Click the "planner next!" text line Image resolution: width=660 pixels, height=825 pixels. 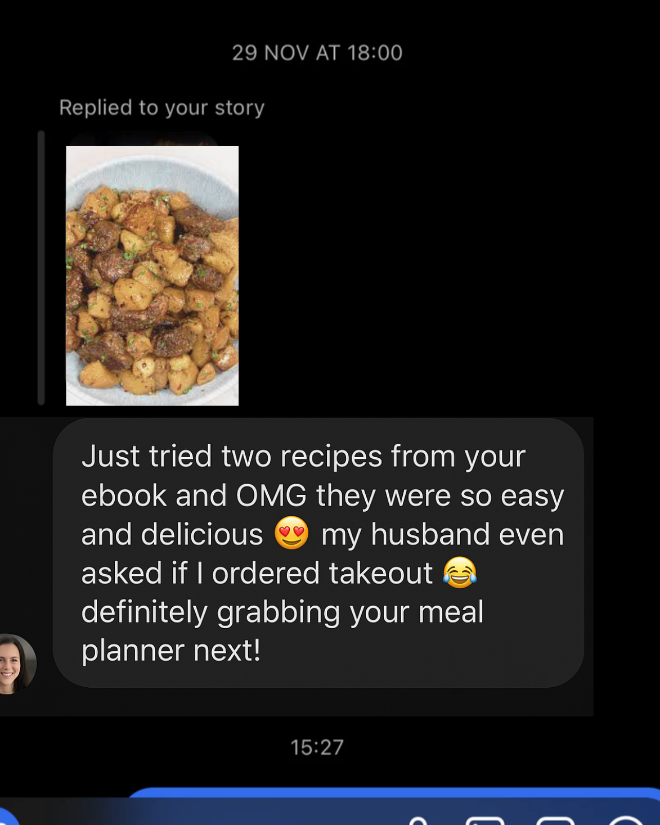click(x=171, y=651)
